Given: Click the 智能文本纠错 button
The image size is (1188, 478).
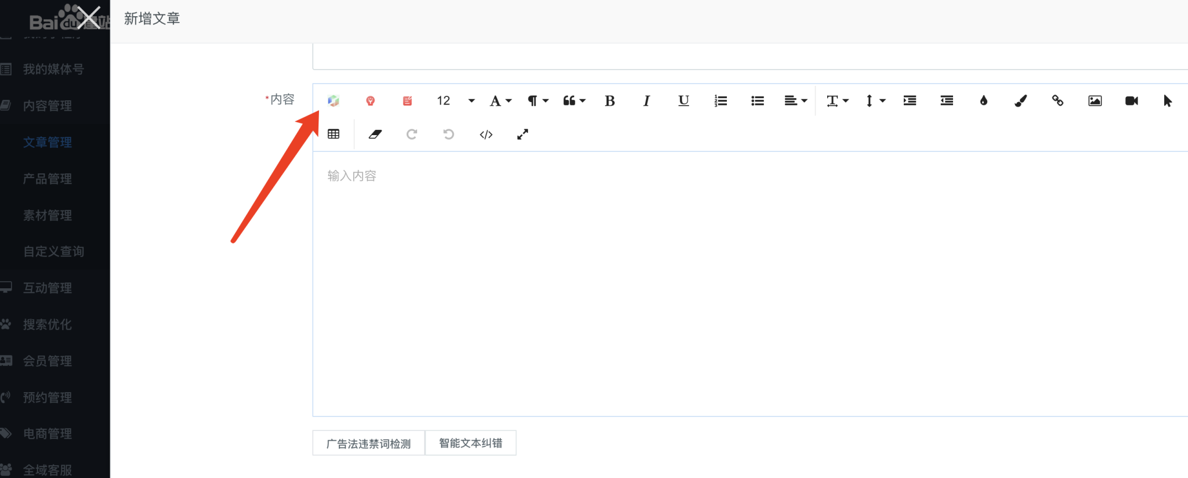Looking at the screenshot, I should (x=470, y=443).
